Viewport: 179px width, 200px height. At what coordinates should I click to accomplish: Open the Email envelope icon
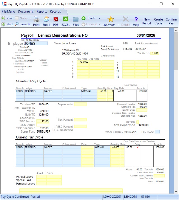tap(46, 19)
